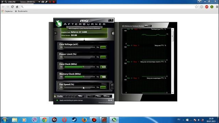Select profile slot 5
This screenshot has height=123, width=219.
[x=76, y=96]
